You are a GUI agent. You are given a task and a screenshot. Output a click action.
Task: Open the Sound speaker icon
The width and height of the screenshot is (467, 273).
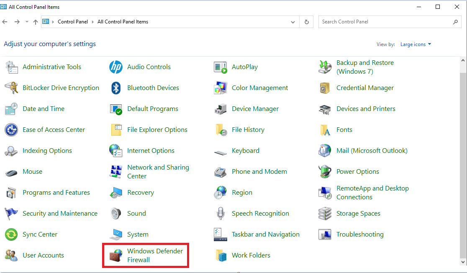(x=116, y=214)
